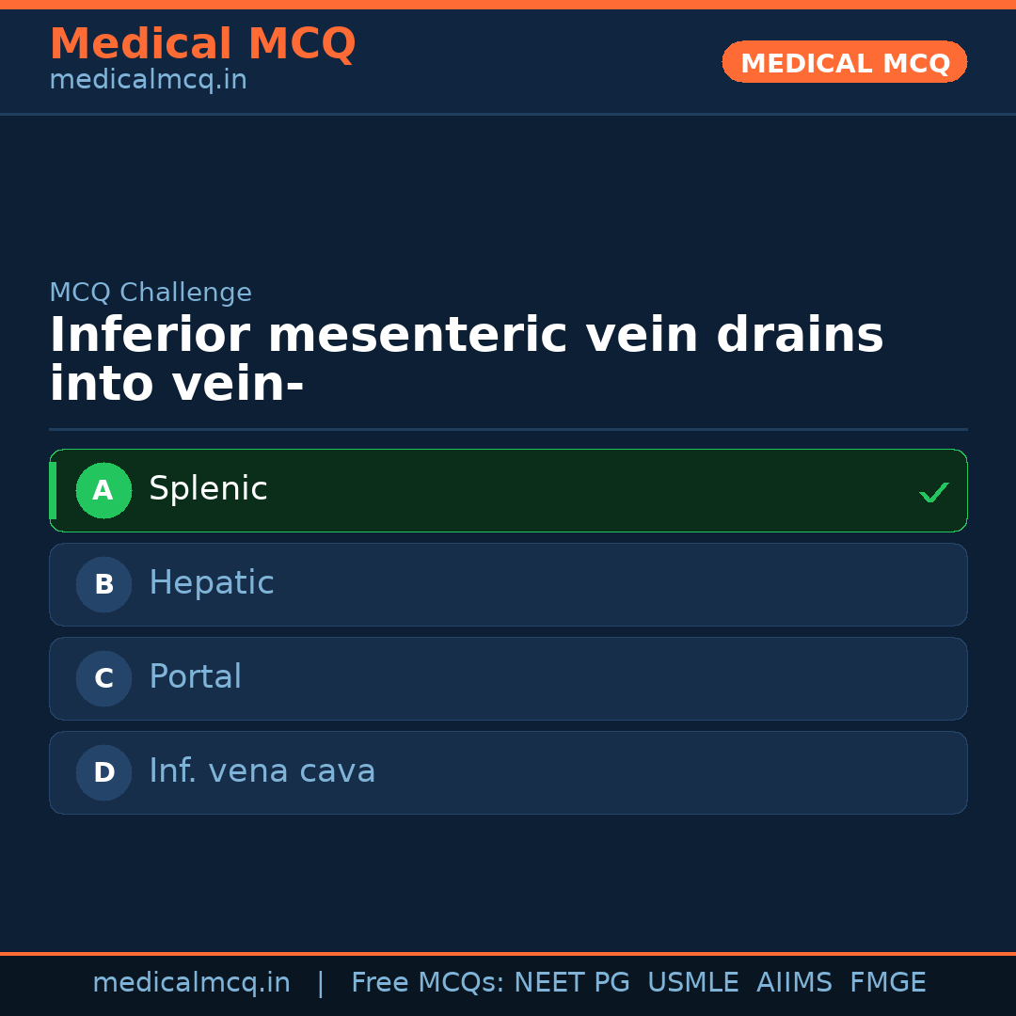Click medicalmcq.in under the logo
Screen dimensions: 1016x1016
148,80
